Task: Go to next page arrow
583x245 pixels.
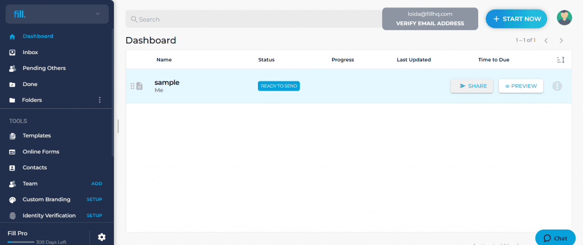Action: pyautogui.click(x=561, y=40)
